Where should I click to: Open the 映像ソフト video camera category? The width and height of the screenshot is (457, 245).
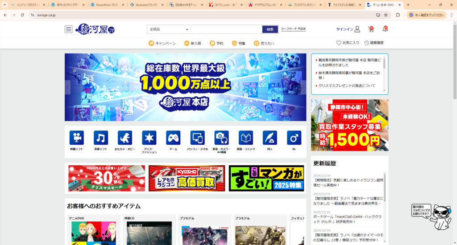coord(76,138)
